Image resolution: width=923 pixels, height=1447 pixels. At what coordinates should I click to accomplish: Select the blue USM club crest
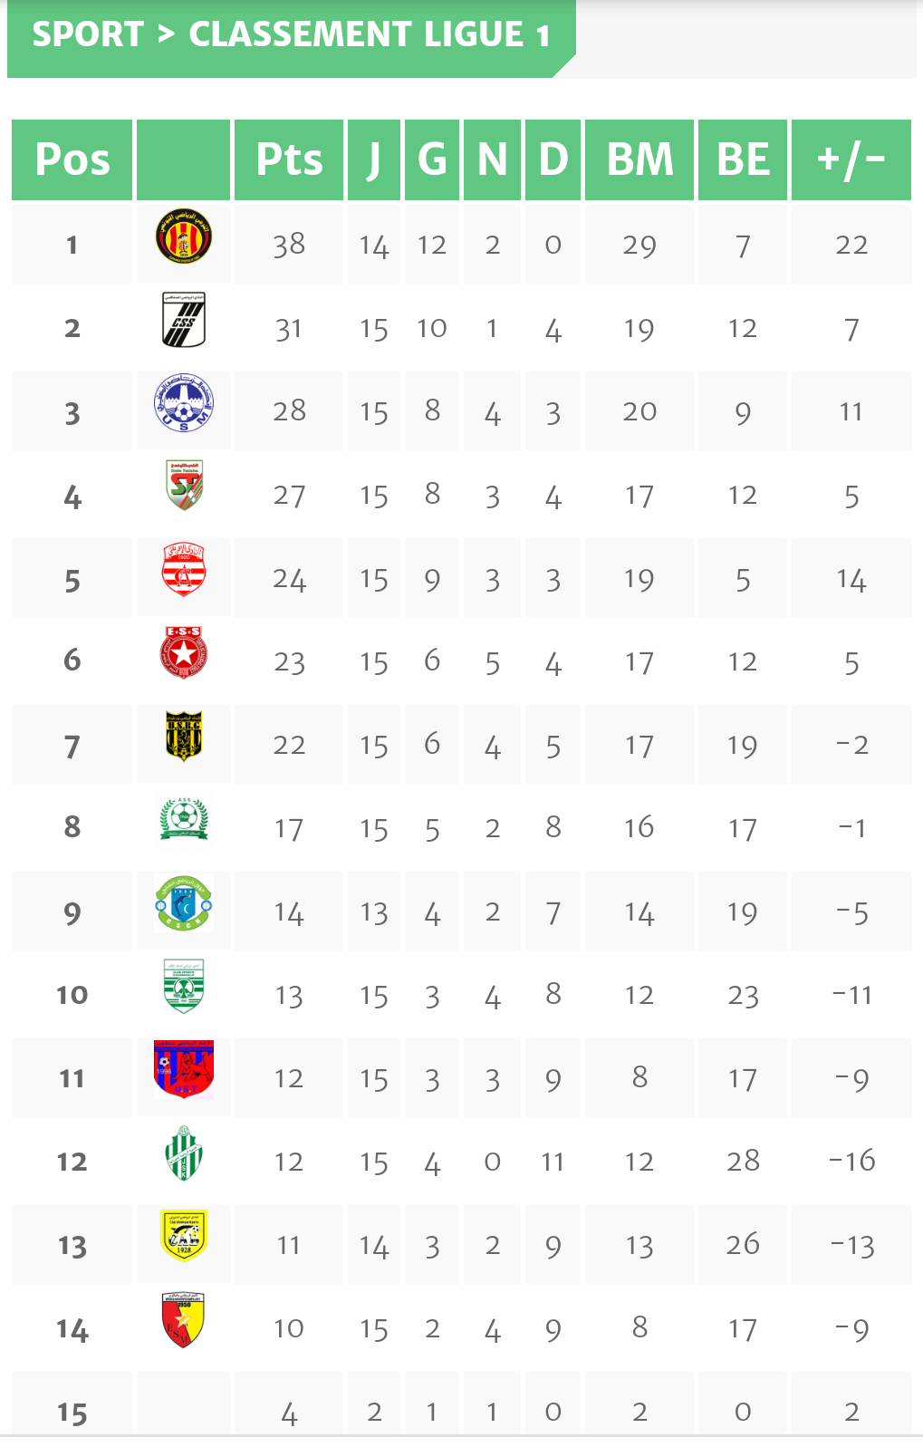pyautogui.click(x=184, y=403)
